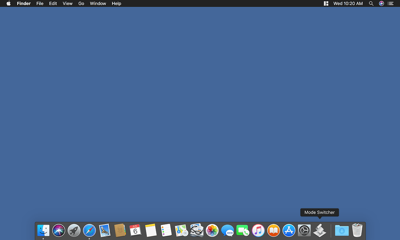This screenshot has width=400, height=240.
Task: Open Safari compass icon in Dock
Action: [89, 230]
